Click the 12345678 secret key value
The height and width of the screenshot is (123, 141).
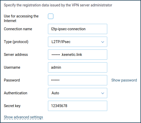tap(59, 106)
